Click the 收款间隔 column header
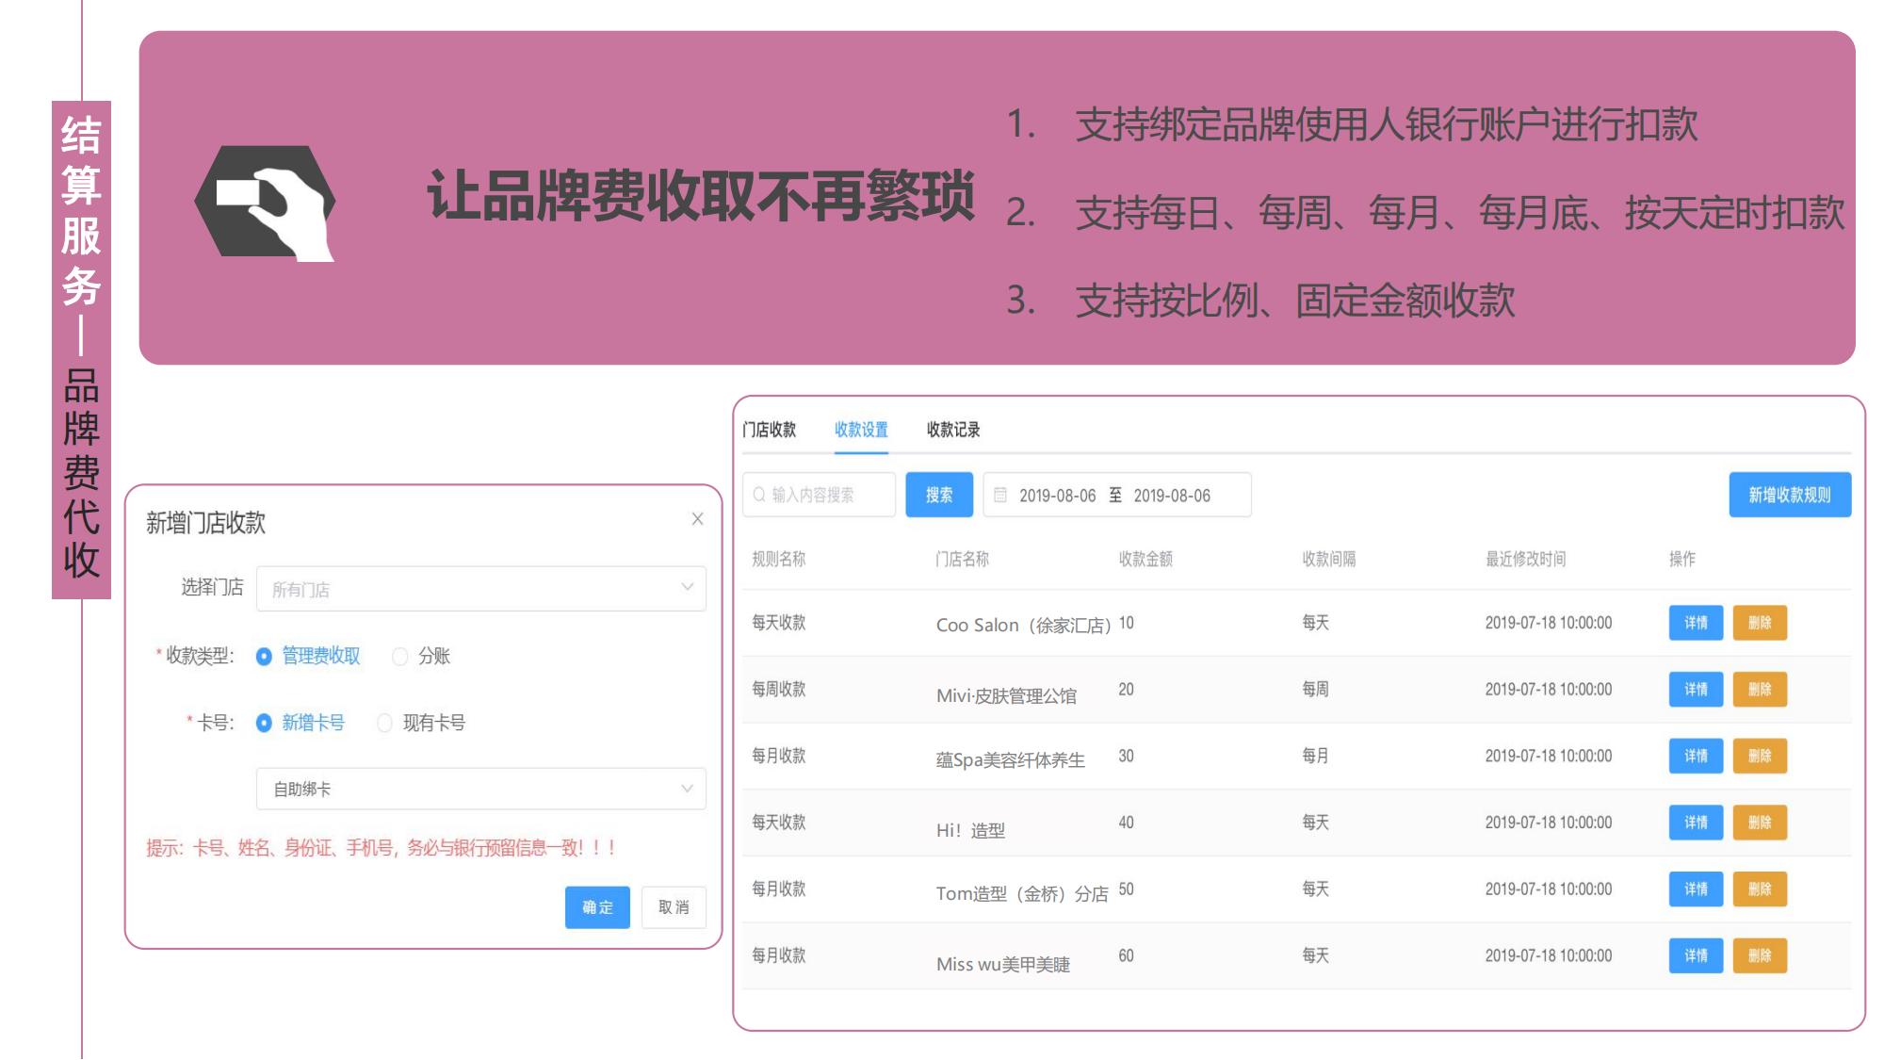 click(1329, 559)
